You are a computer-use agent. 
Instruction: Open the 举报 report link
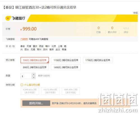[136, 13]
